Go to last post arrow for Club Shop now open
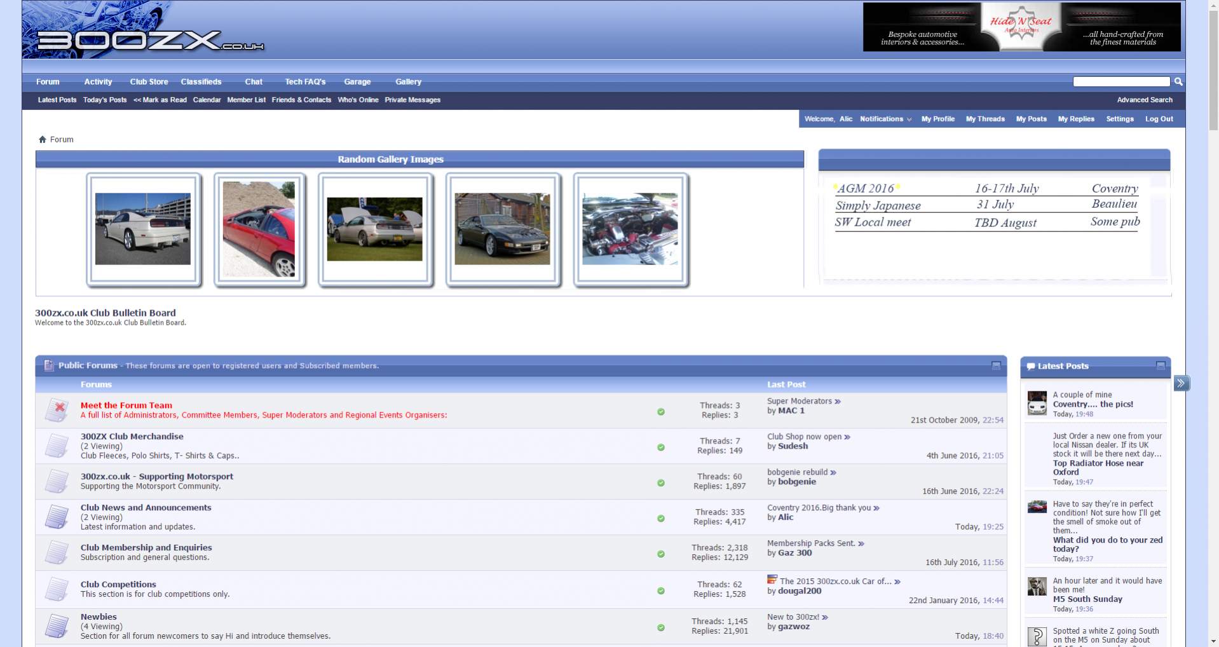1219x647 pixels. click(x=847, y=437)
